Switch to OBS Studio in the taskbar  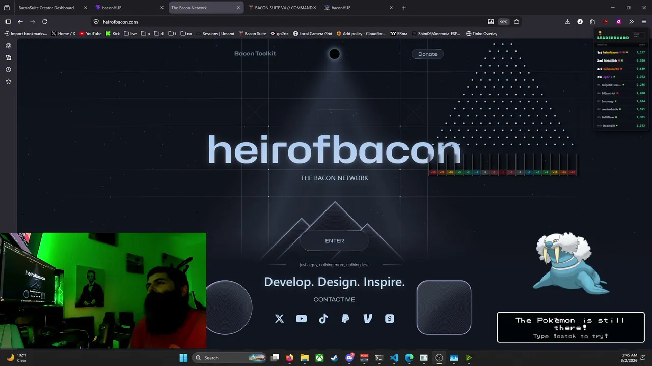(x=439, y=358)
